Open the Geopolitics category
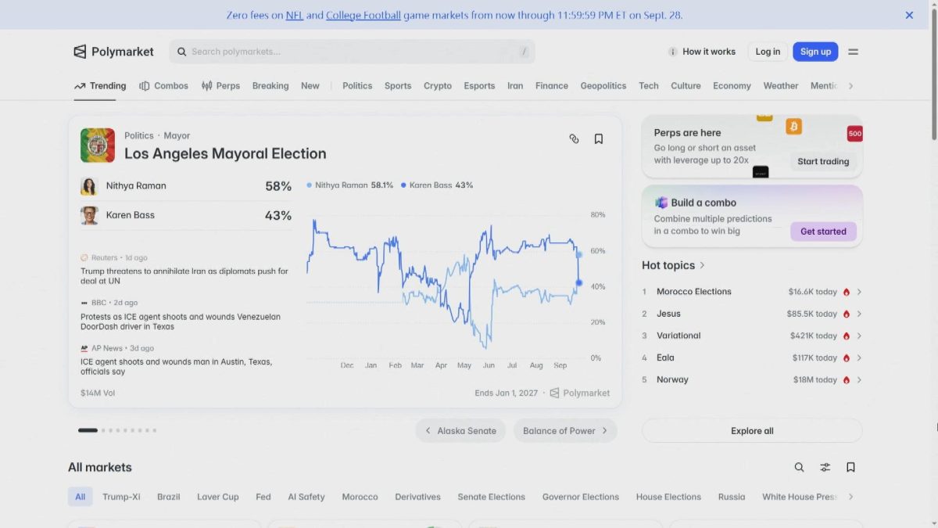938x528 pixels. click(x=603, y=86)
